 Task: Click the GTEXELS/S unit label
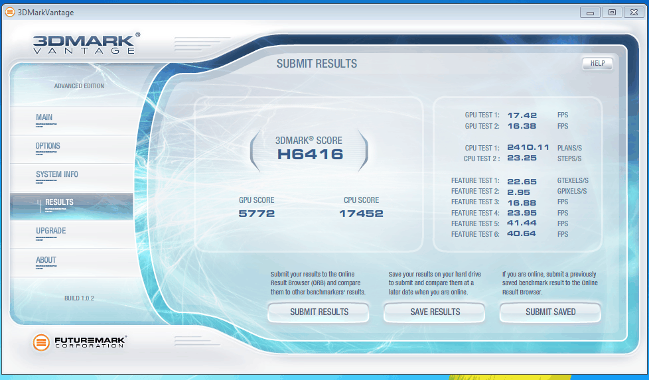pos(573,180)
